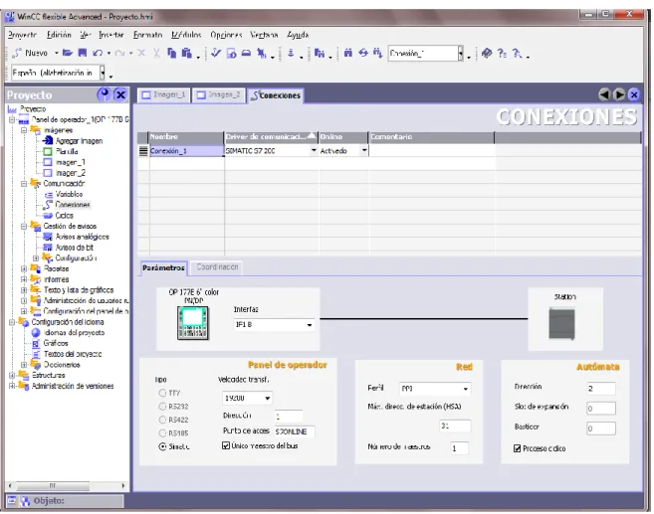Expand the Estructuras tree node
Screen dimensions: 654x514
12,375
